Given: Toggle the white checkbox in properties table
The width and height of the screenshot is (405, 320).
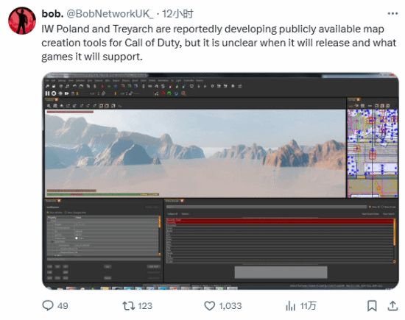Looking at the screenshot, I should pos(77,238).
